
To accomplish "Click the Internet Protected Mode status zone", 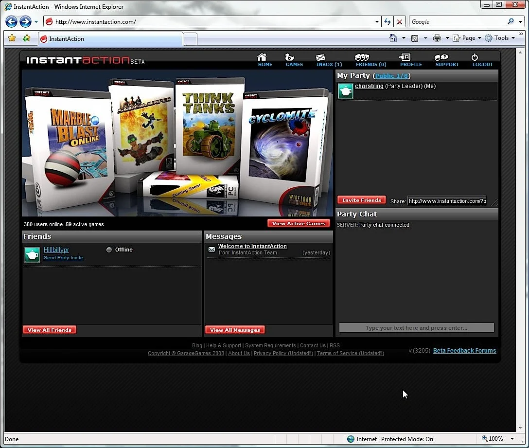I will pos(390,439).
